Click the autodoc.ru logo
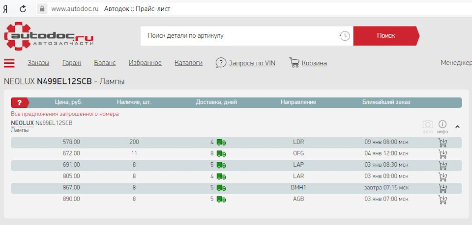This screenshot has height=225, width=472. coord(49,36)
